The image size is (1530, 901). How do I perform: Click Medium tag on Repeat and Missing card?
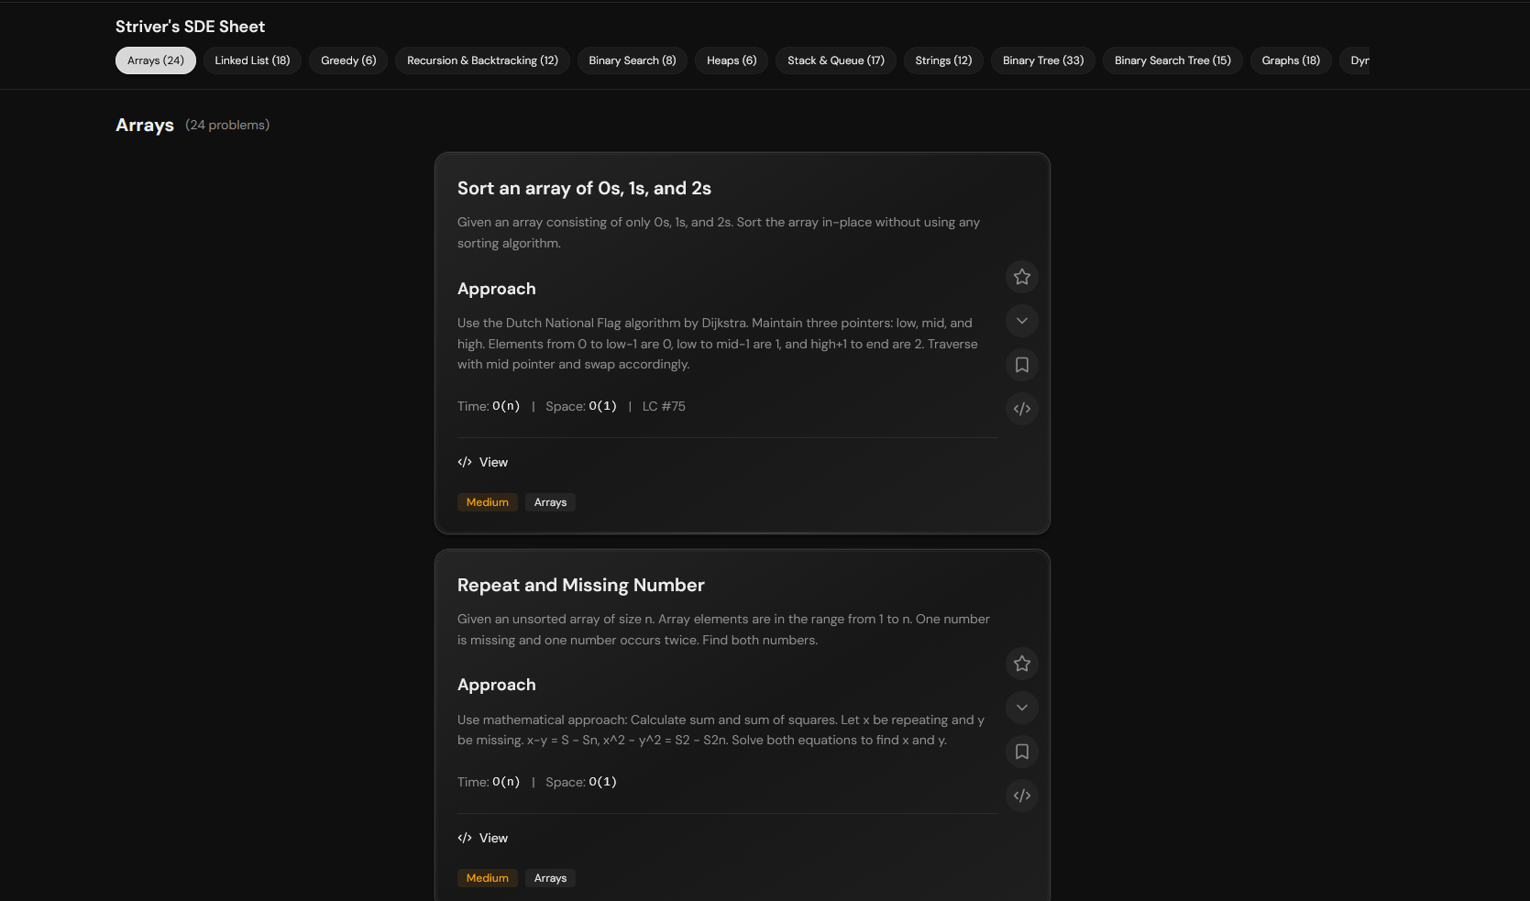tap(488, 878)
